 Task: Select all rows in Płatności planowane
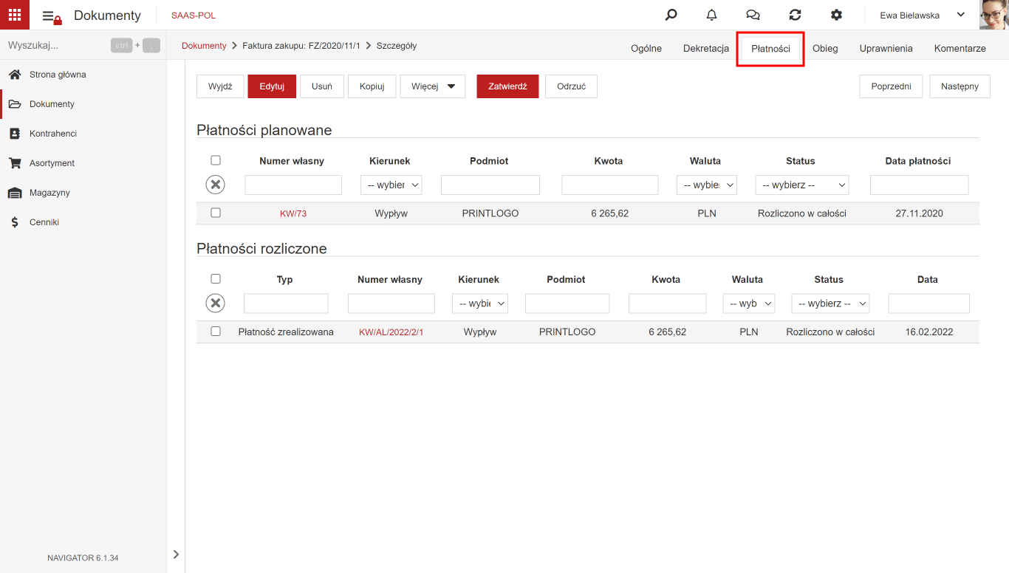pyautogui.click(x=216, y=160)
